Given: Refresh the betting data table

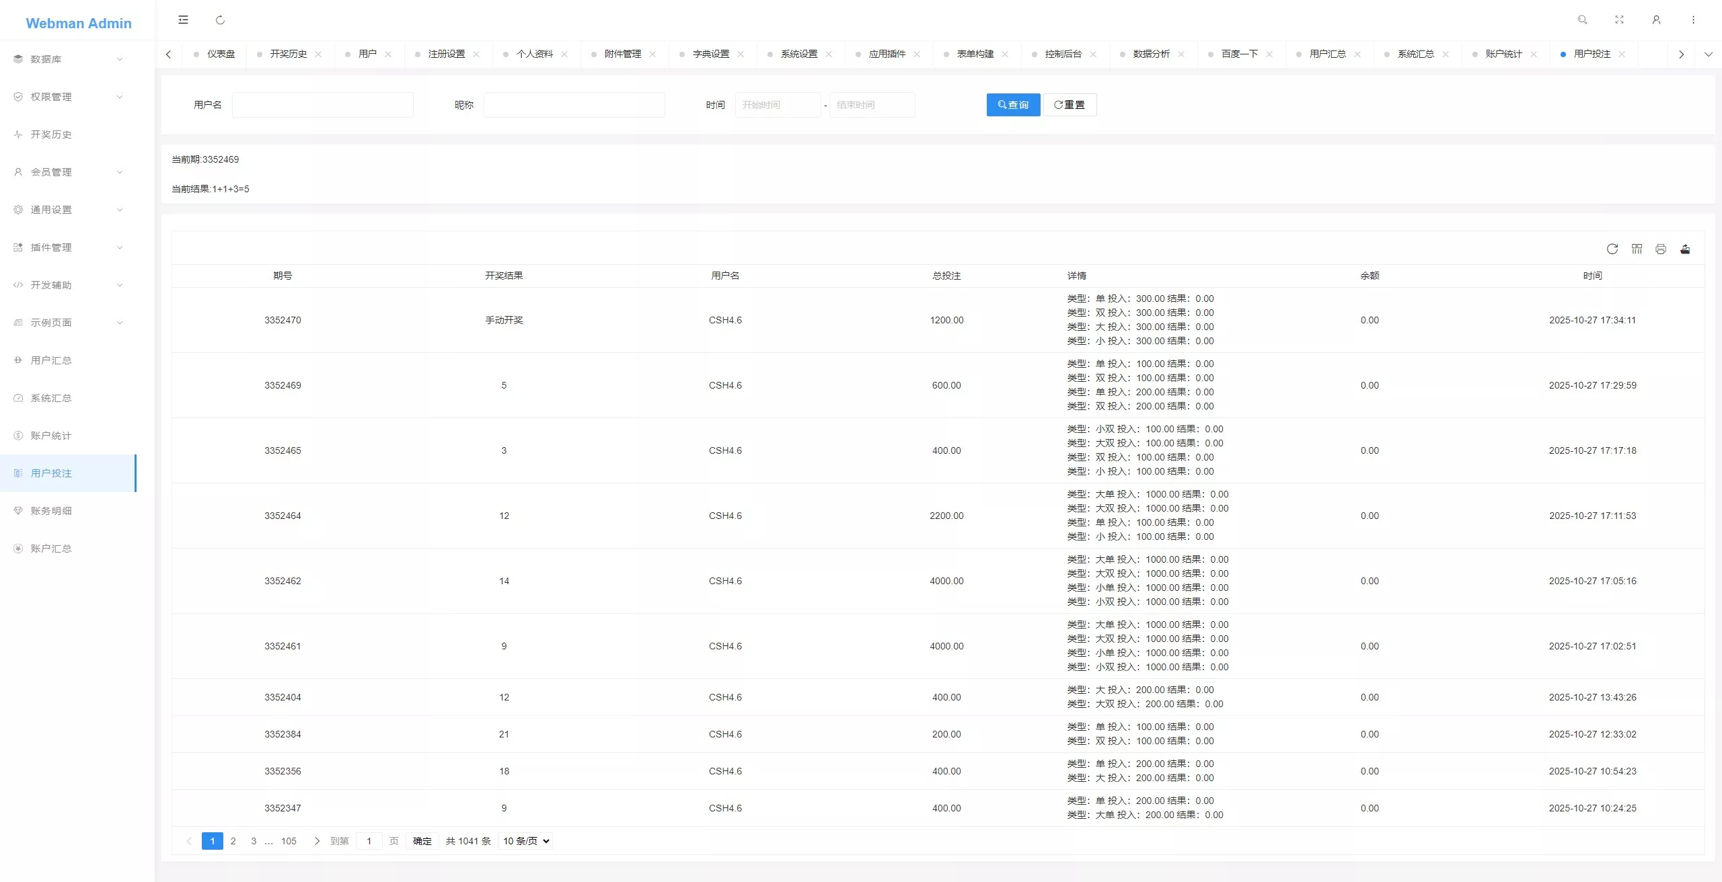Looking at the screenshot, I should pos(1612,249).
